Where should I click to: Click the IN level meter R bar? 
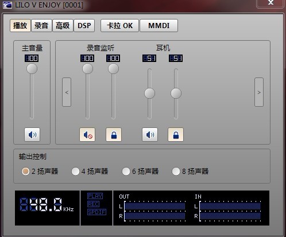tap(230, 216)
